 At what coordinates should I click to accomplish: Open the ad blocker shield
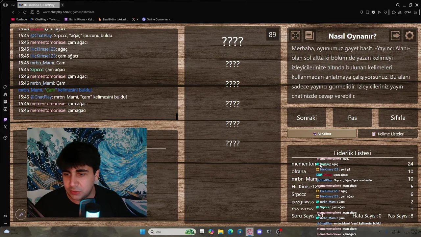click(x=373, y=12)
